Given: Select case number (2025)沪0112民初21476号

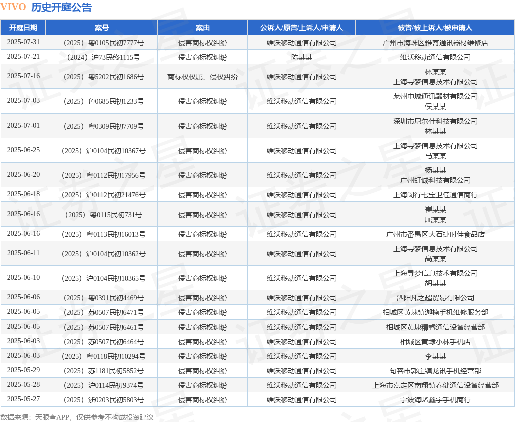Looking at the screenshot, I should 104,195.
